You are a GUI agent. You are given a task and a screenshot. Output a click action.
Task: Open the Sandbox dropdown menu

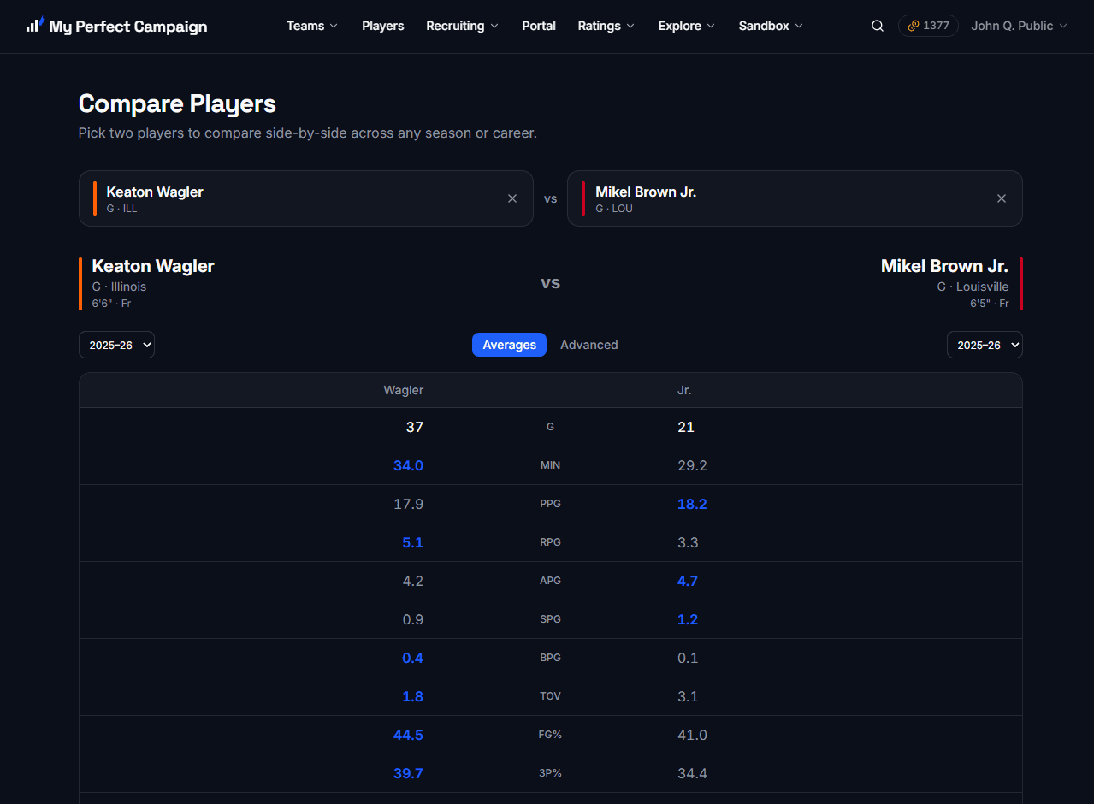[x=772, y=26]
